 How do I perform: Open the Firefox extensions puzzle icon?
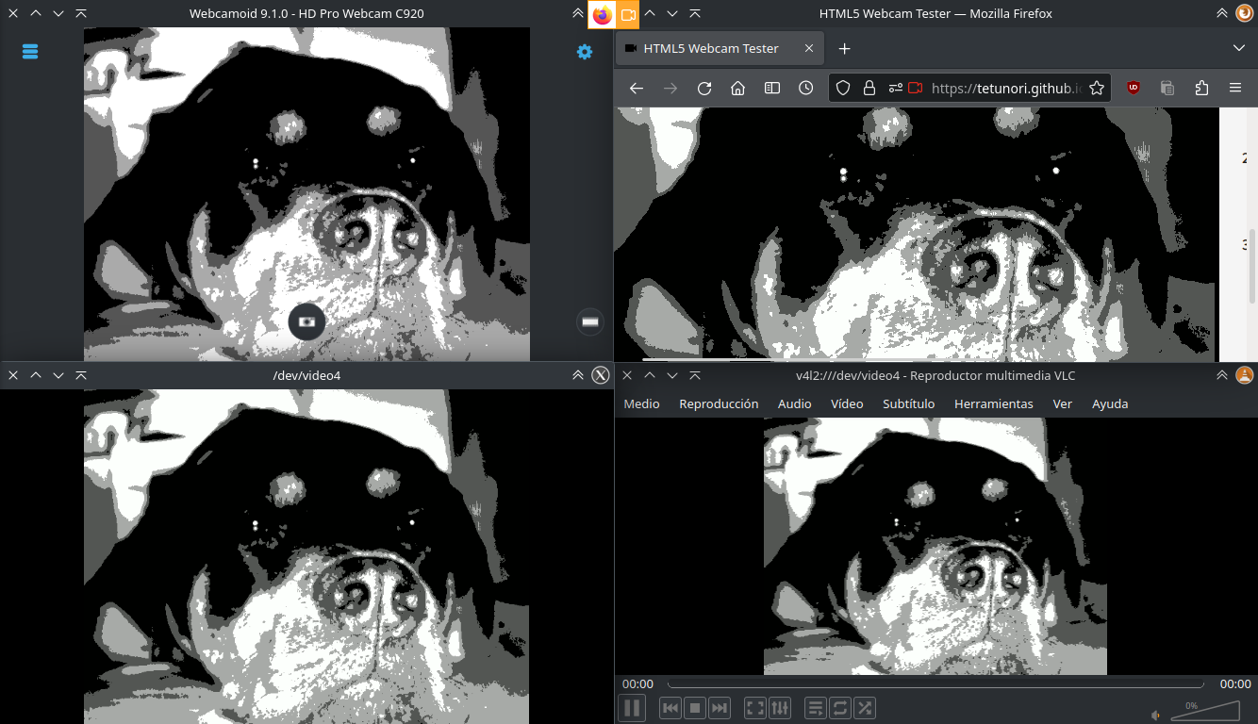click(x=1201, y=88)
